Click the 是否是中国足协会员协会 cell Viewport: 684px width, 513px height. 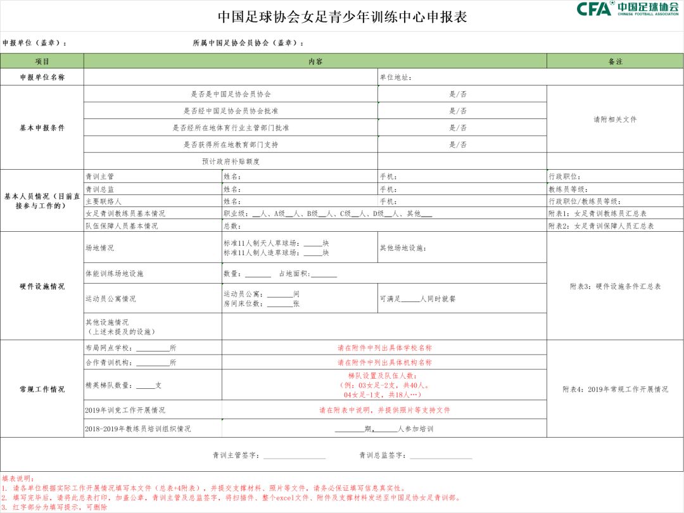[x=231, y=94]
